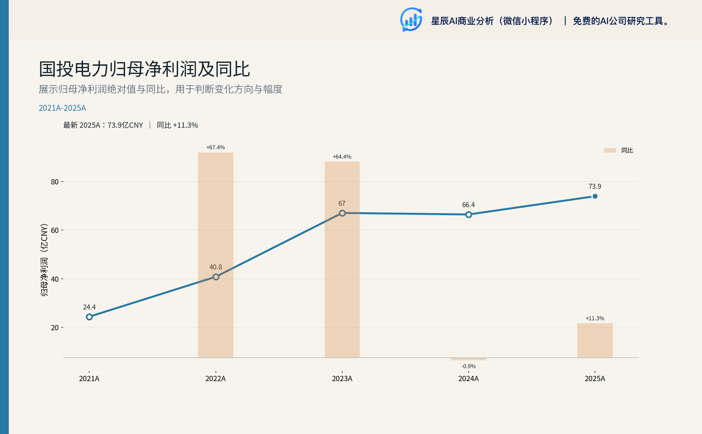Image resolution: width=702 pixels, height=434 pixels.
Task: Click the 星辰AI chart logo icon
Action: tap(411, 20)
